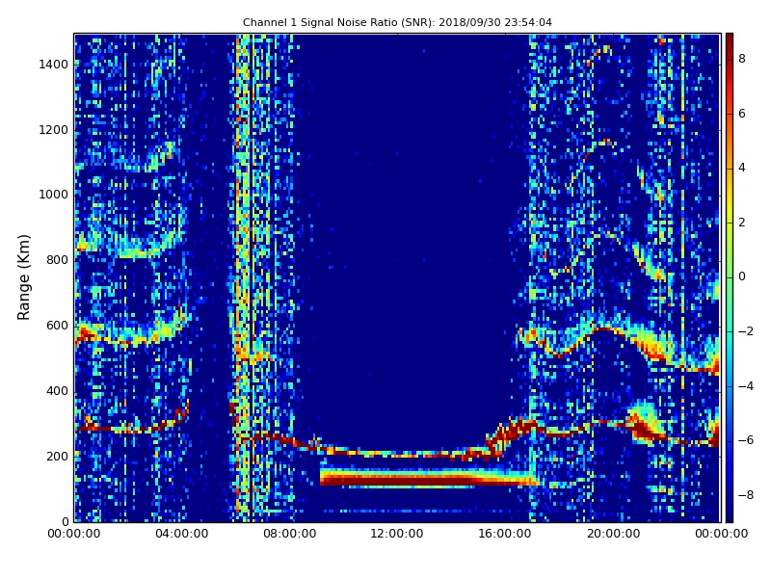The width and height of the screenshot is (771, 578).
Task: Click the 12:00:00 time axis label
Action: point(397,534)
